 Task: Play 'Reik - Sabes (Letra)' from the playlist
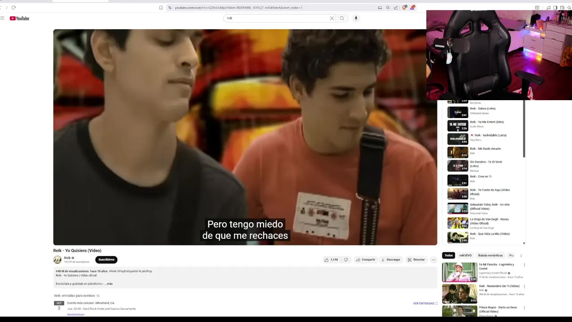point(484,112)
